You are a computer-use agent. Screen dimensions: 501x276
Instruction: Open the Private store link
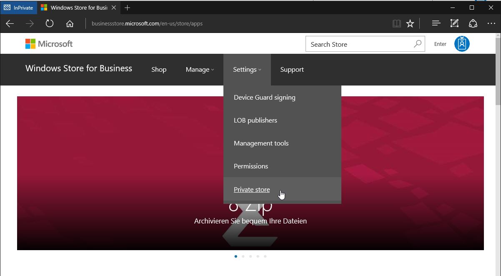251,189
